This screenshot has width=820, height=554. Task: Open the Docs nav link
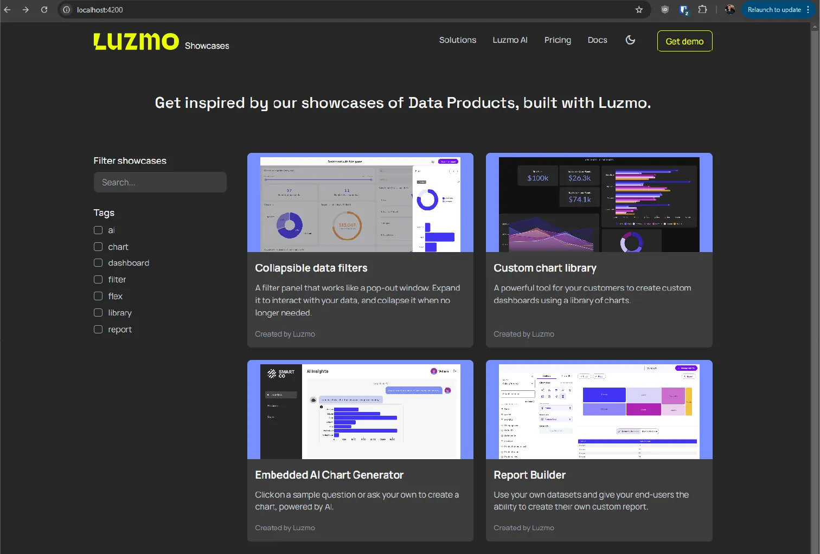coord(597,40)
